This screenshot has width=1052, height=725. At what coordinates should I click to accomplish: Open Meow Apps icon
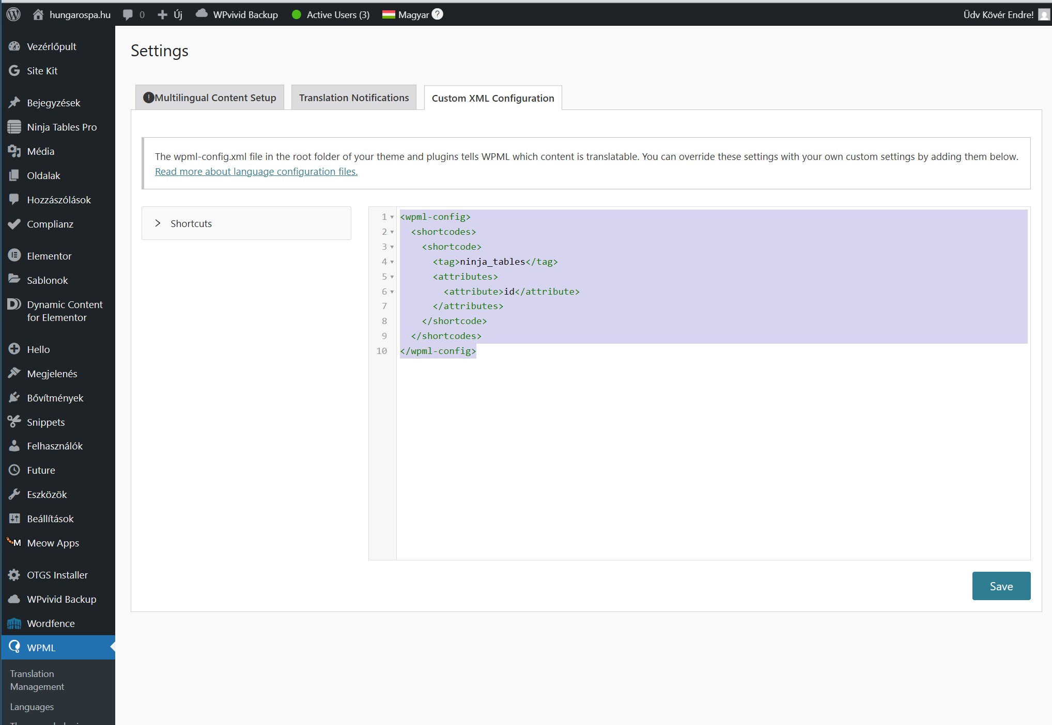click(14, 542)
